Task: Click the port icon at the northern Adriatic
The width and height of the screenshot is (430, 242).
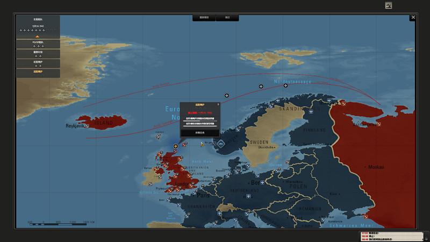Action: point(247,213)
